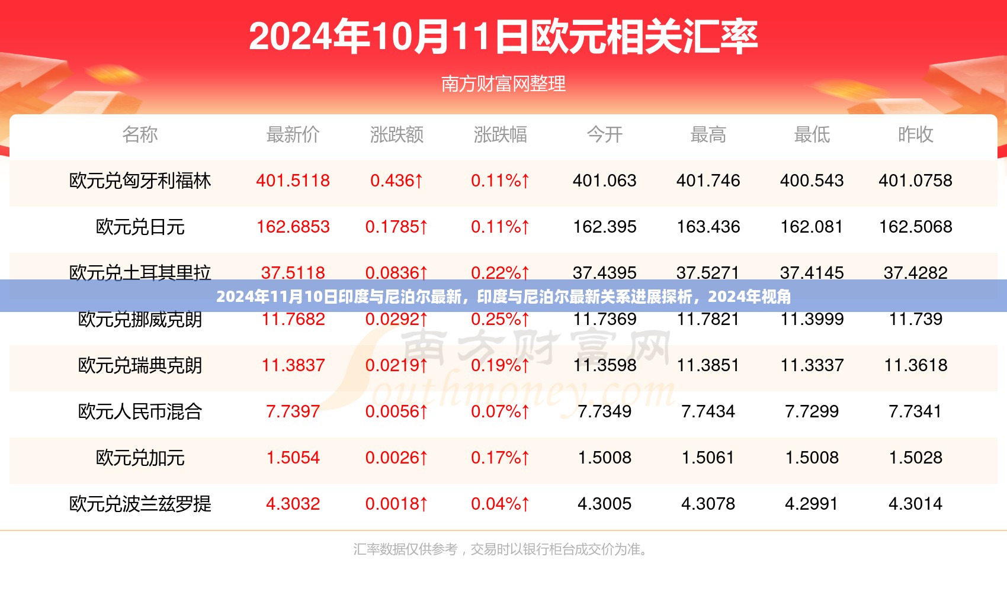Click the row name 欧元兑瑞典克朗
This screenshot has height=592, width=1007.
click(140, 365)
